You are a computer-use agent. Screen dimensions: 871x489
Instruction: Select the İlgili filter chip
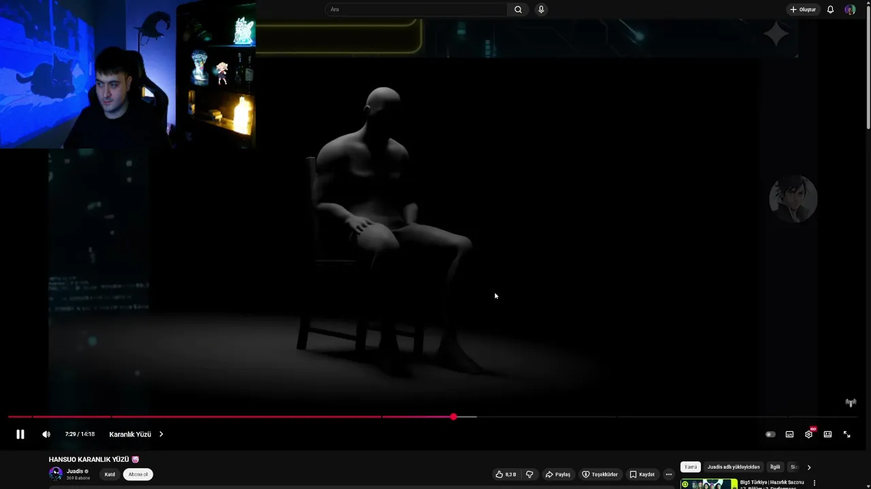tap(775, 467)
